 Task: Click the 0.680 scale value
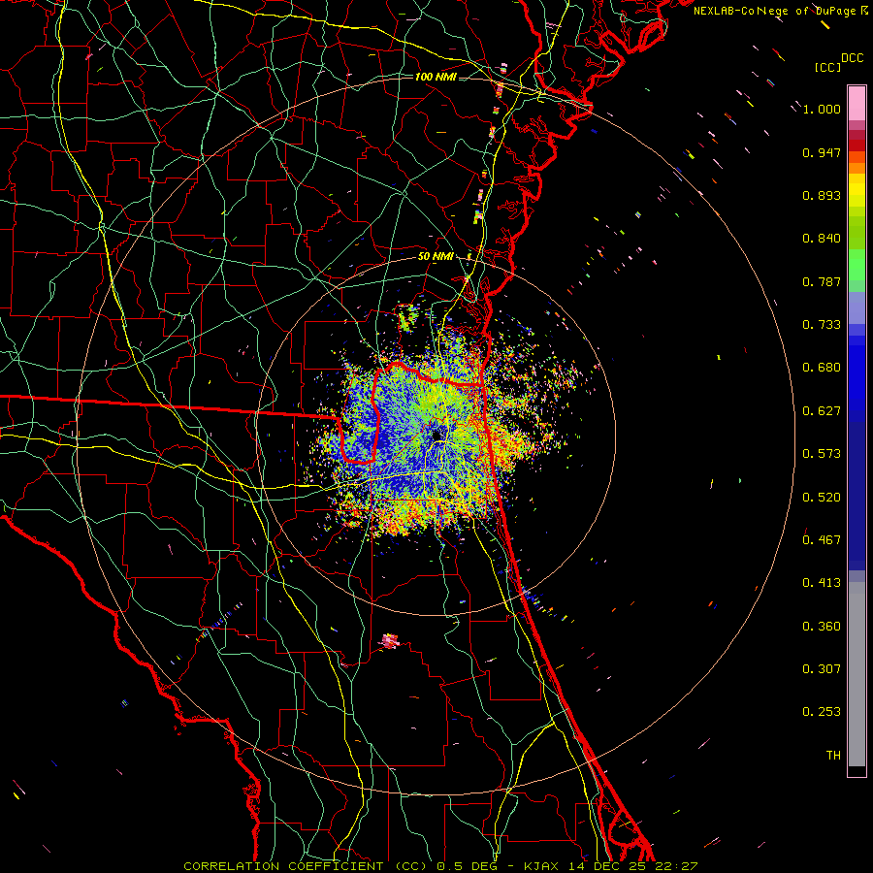click(822, 368)
